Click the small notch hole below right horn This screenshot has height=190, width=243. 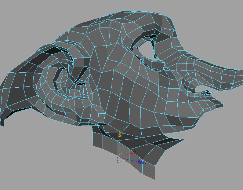(201, 89)
